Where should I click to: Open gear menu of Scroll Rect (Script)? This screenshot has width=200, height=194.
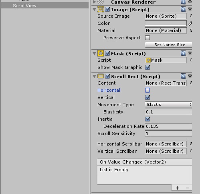pyautogui.click(x=190, y=76)
